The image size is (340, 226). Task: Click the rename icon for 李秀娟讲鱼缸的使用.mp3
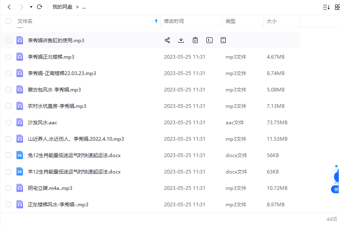click(209, 40)
